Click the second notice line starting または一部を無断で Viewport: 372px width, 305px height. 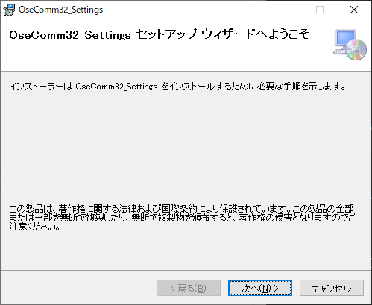[183, 218]
